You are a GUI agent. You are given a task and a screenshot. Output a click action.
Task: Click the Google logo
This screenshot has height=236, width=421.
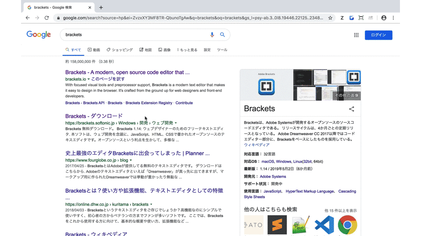pyautogui.click(x=39, y=35)
